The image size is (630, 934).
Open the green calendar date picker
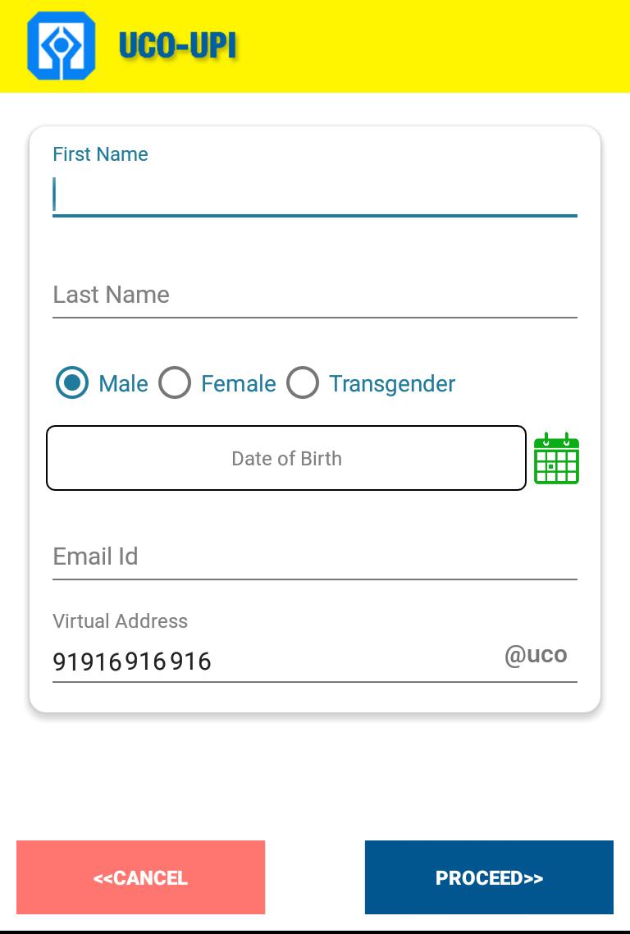tap(556, 459)
